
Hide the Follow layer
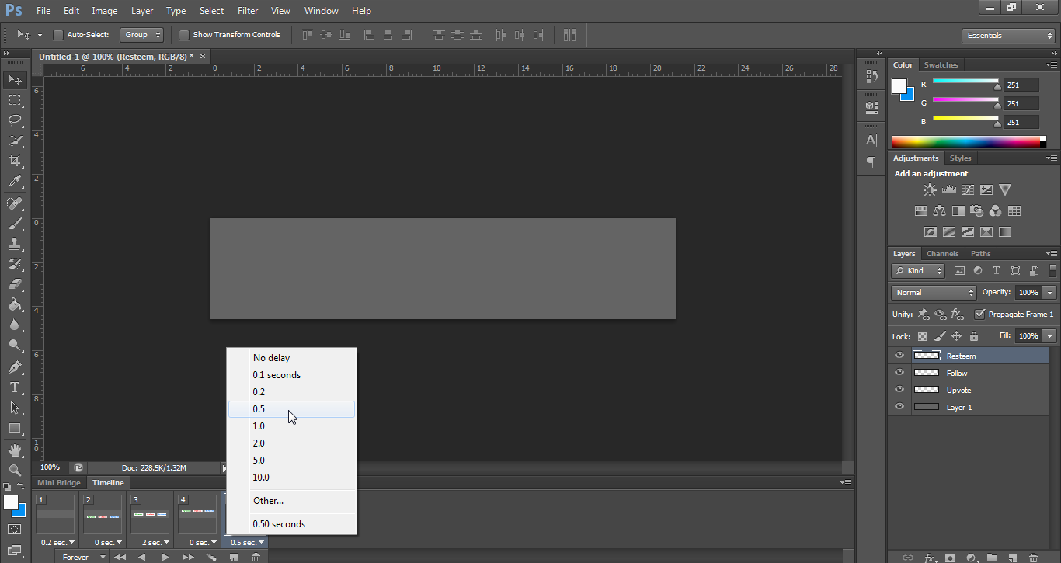pos(899,373)
